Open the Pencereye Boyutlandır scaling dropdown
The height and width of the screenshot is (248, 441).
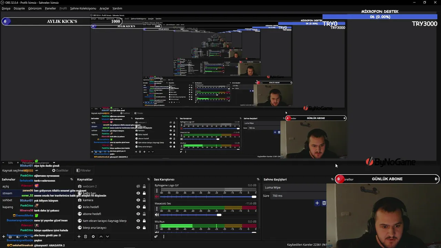click(39, 163)
